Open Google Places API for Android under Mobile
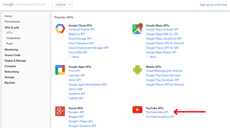 click(x=165, y=84)
